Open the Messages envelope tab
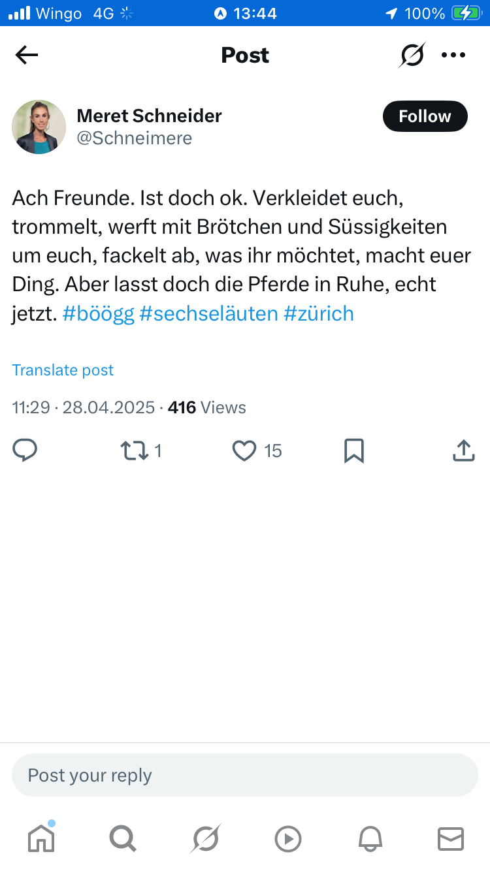 coord(451,838)
